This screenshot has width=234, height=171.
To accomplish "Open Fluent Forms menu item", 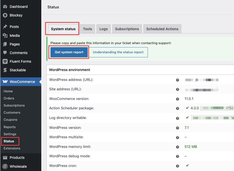I will [20, 61].
